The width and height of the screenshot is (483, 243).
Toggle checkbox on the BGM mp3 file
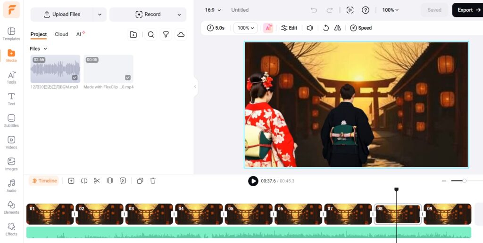(75, 78)
